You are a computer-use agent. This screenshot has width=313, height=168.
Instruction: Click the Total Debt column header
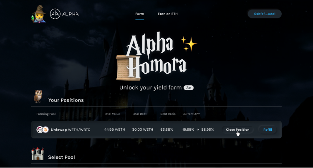[x=139, y=114]
